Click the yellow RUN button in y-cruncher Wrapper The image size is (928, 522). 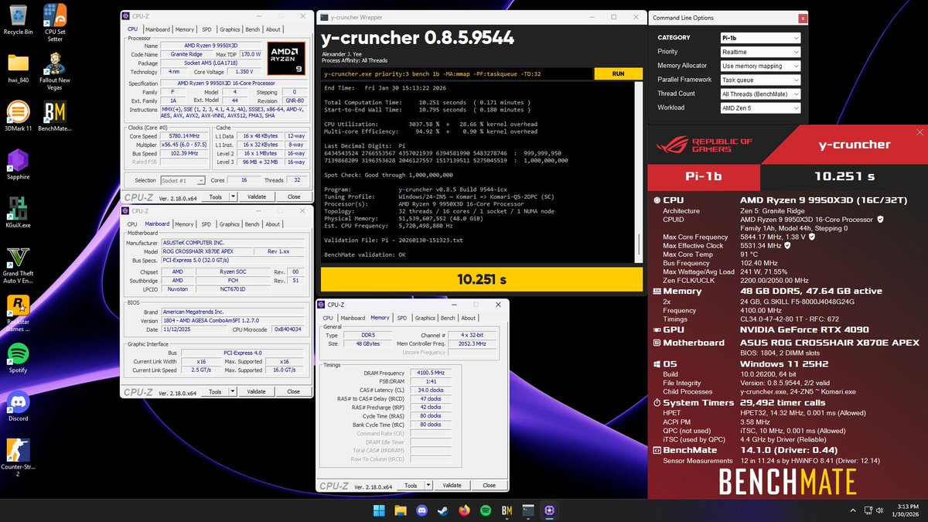pos(618,73)
